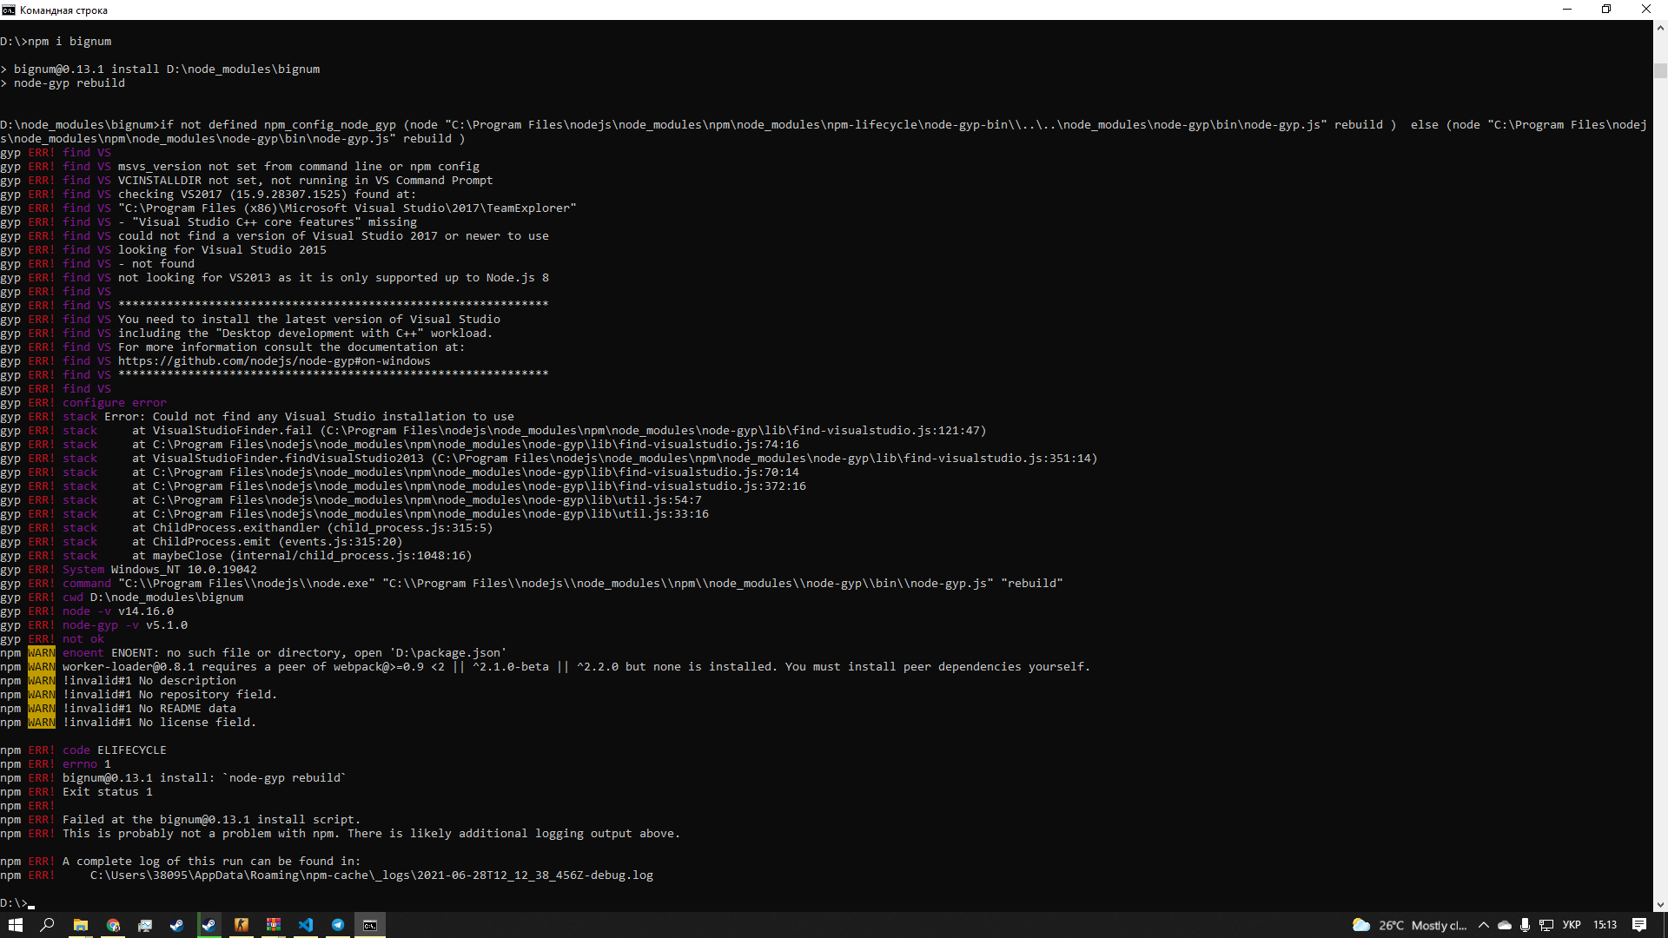Click the vertical scrollbar thumb

point(1660,71)
